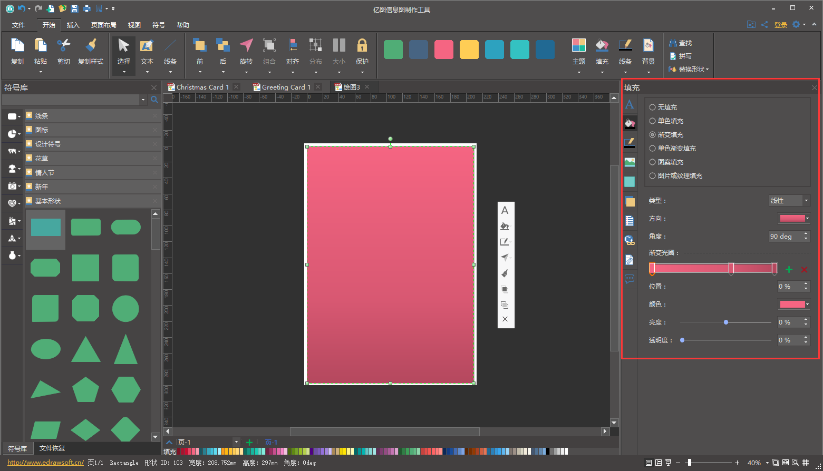This screenshot has height=471, width=823.
Task: Select the 无填充 radio option
Action: 653,107
